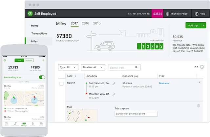Click the $0.535 rate value

pos(178,37)
